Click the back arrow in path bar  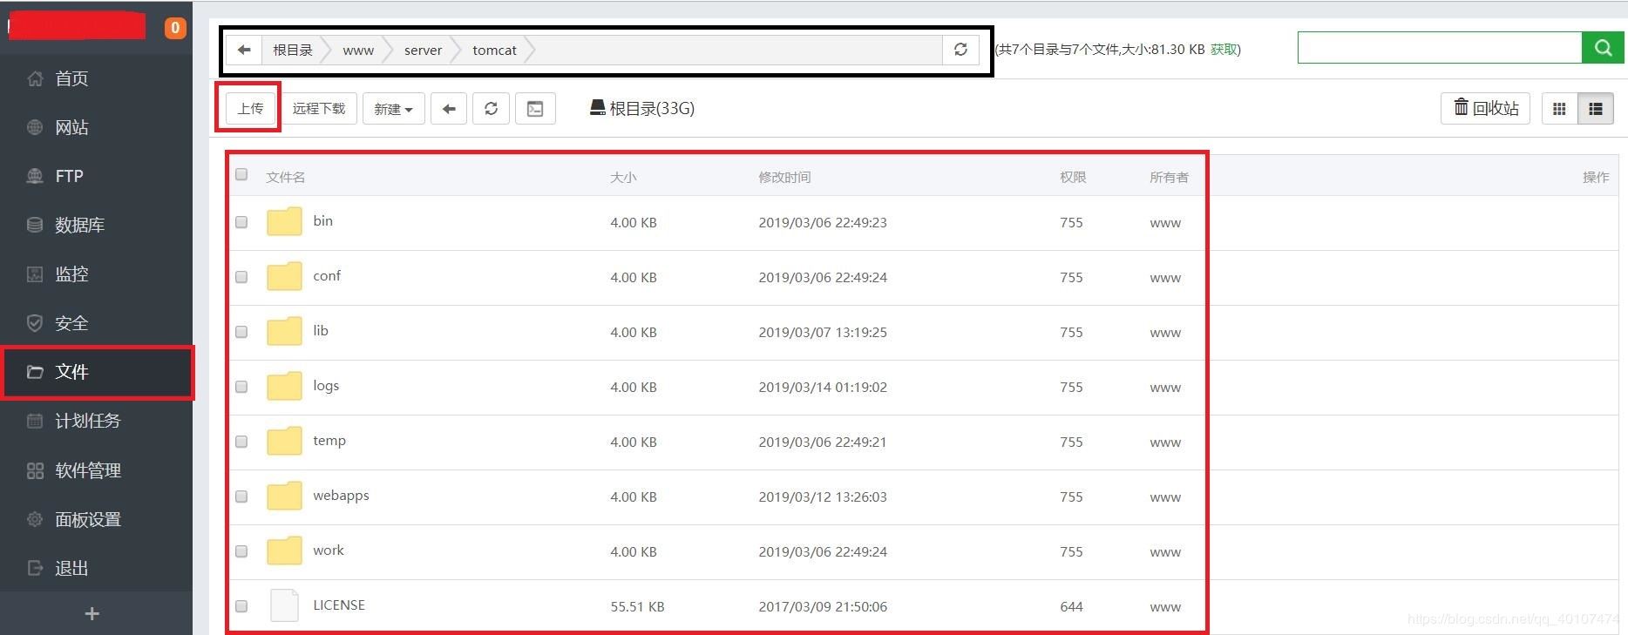(x=244, y=50)
